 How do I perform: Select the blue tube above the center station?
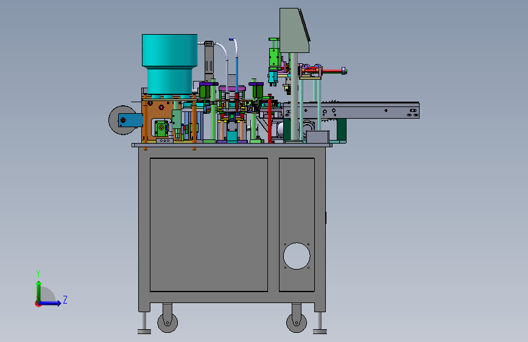tap(237, 75)
